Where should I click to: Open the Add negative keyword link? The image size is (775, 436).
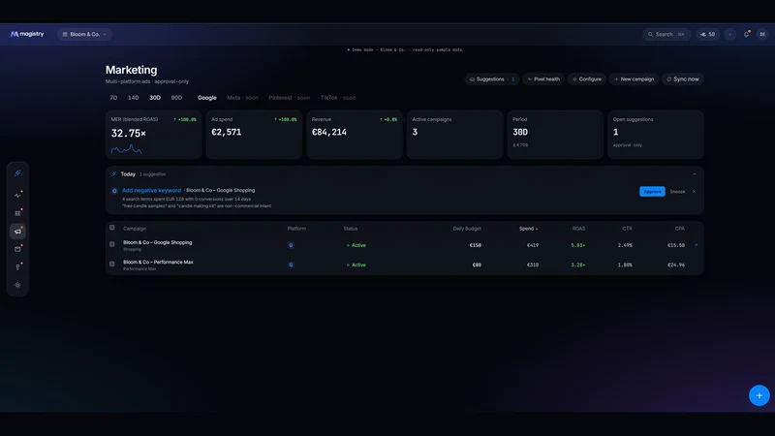point(151,190)
